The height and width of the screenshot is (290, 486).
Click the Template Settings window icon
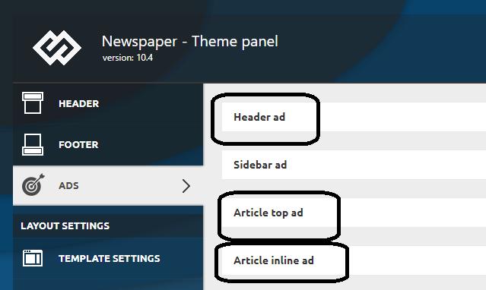click(x=33, y=258)
